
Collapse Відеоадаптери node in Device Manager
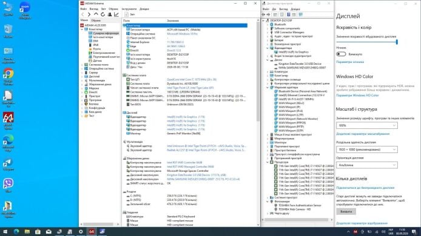(268, 48)
